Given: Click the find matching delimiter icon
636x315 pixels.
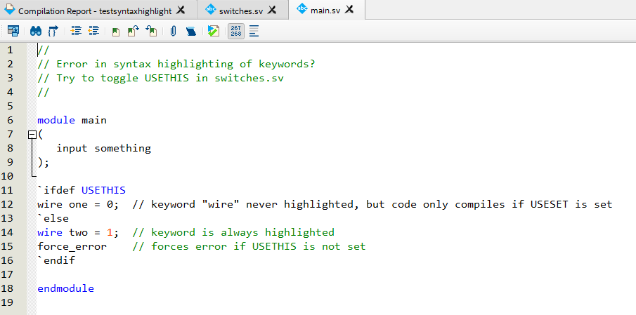Looking at the screenshot, I should 53,31.
